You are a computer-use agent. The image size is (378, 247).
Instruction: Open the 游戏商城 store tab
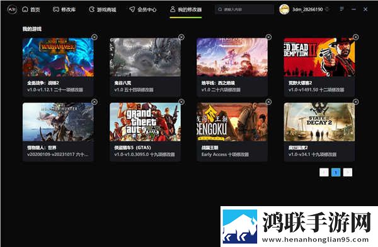(x=103, y=9)
